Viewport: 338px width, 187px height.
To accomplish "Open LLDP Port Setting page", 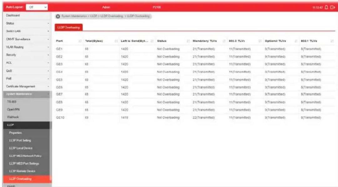I will [x=26, y=140].
